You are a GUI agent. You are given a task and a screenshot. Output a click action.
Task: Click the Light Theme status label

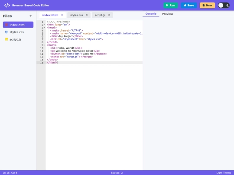(224, 173)
